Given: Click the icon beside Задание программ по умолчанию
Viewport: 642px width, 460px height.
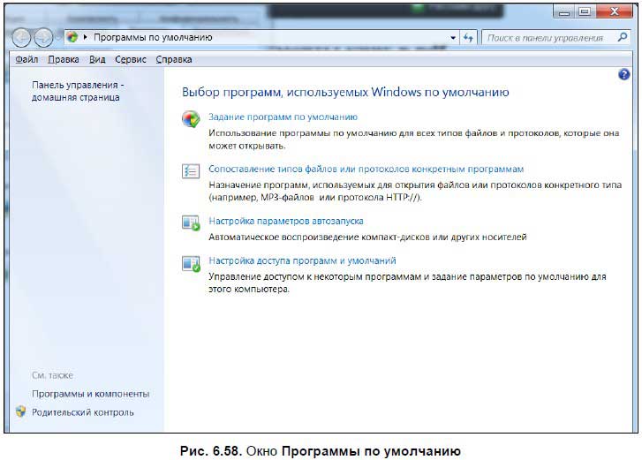Looking at the screenshot, I should pyautogui.click(x=191, y=119).
